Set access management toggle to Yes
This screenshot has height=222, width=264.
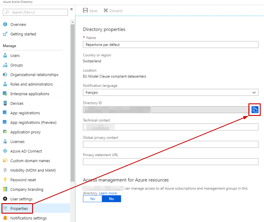(92, 199)
